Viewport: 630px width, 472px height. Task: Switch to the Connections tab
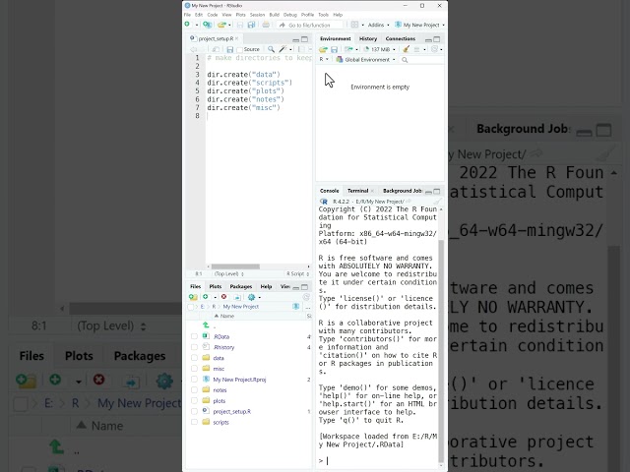tap(401, 39)
